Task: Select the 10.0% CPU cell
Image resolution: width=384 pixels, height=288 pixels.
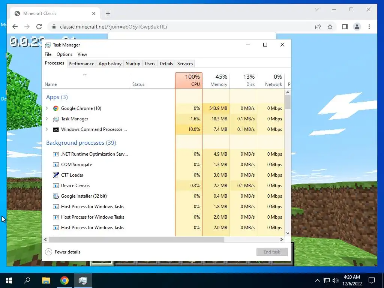Action: tap(189, 129)
